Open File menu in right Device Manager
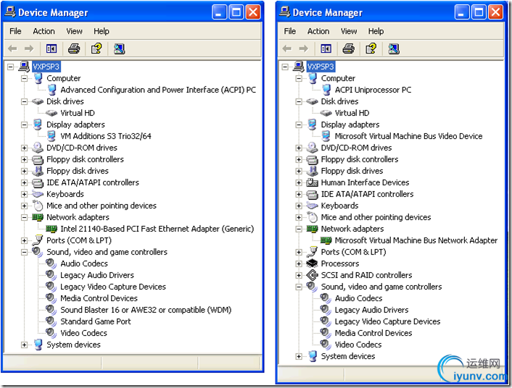The height and width of the screenshot is (388, 512). click(290, 31)
